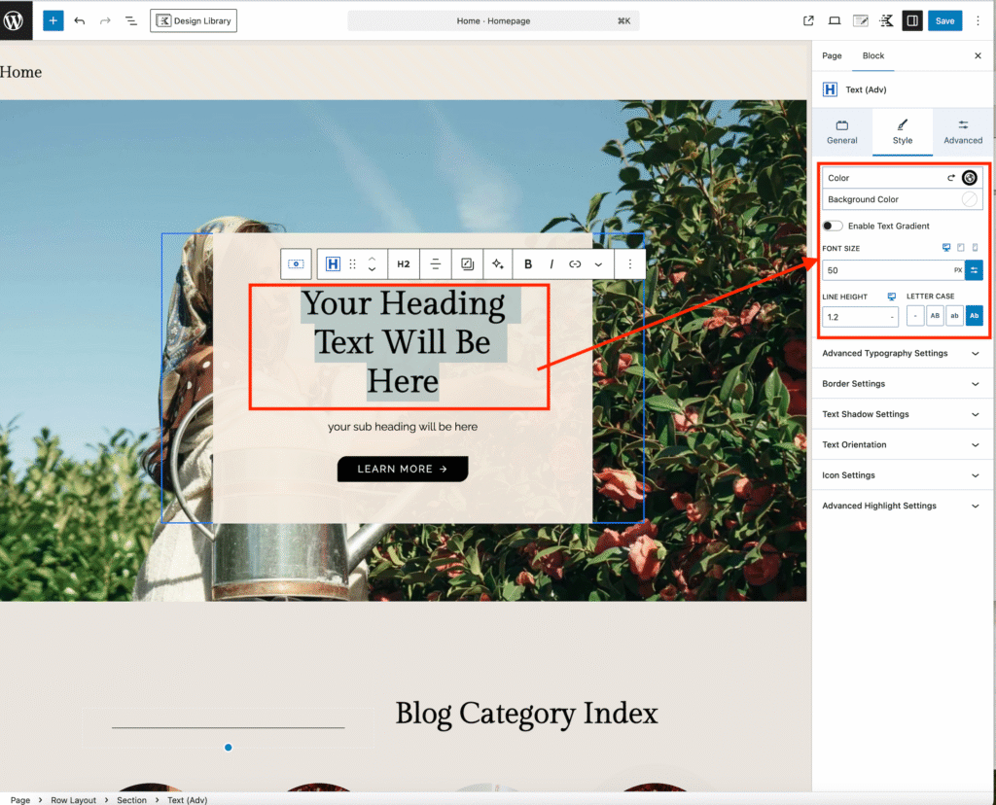The width and height of the screenshot is (996, 805).
Task: Undo the last change
Action: tap(80, 20)
